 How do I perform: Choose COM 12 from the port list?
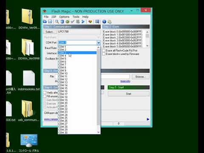pos(77,79)
